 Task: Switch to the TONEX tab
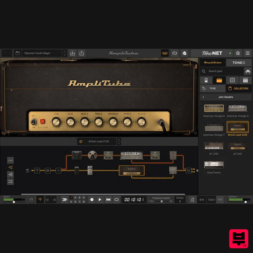click(x=239, y=62)
